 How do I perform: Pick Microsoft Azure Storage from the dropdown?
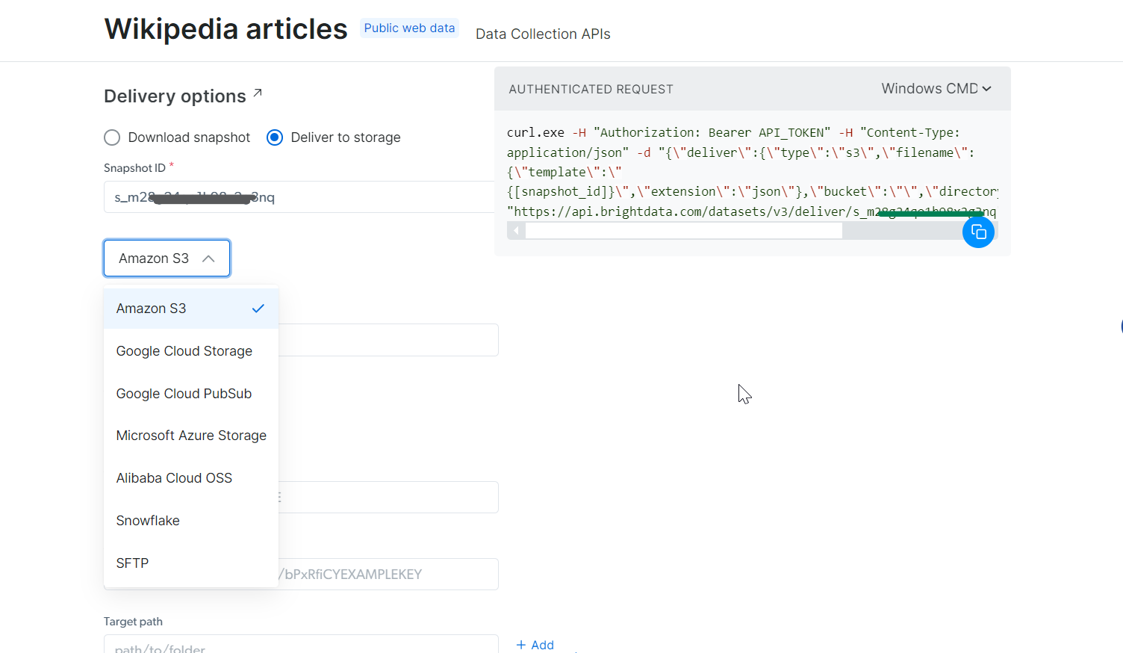coord(191,435)
